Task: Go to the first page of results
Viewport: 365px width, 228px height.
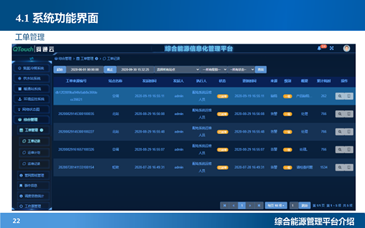Action: click(225, 205)
